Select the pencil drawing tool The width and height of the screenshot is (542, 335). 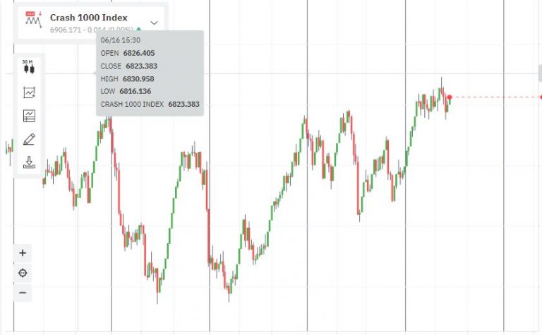click(x=29, y=139)
